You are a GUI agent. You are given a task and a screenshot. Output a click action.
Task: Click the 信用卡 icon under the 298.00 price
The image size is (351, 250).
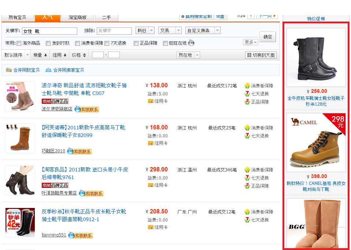(x=151, y=185)
